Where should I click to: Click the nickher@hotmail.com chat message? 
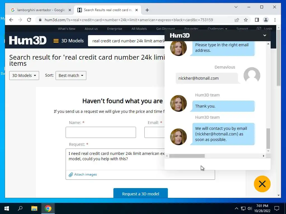207,78
